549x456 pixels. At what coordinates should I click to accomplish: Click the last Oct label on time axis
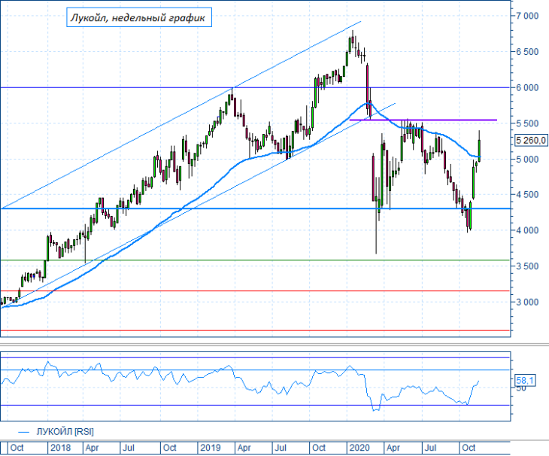469,448
